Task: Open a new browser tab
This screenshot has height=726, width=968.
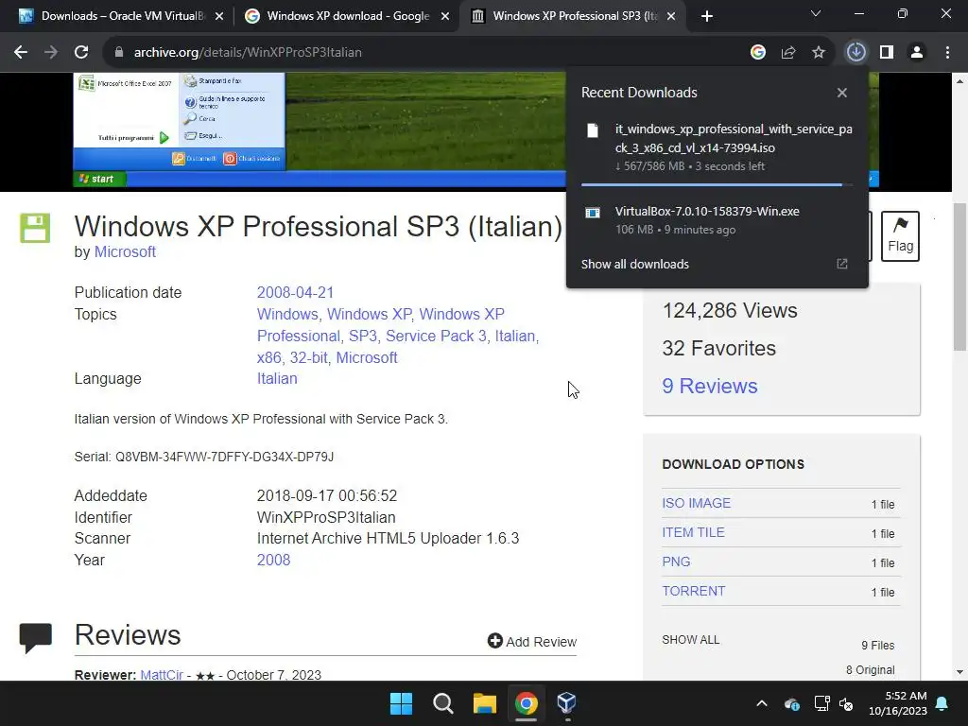Action: click(x=707, y=16)
